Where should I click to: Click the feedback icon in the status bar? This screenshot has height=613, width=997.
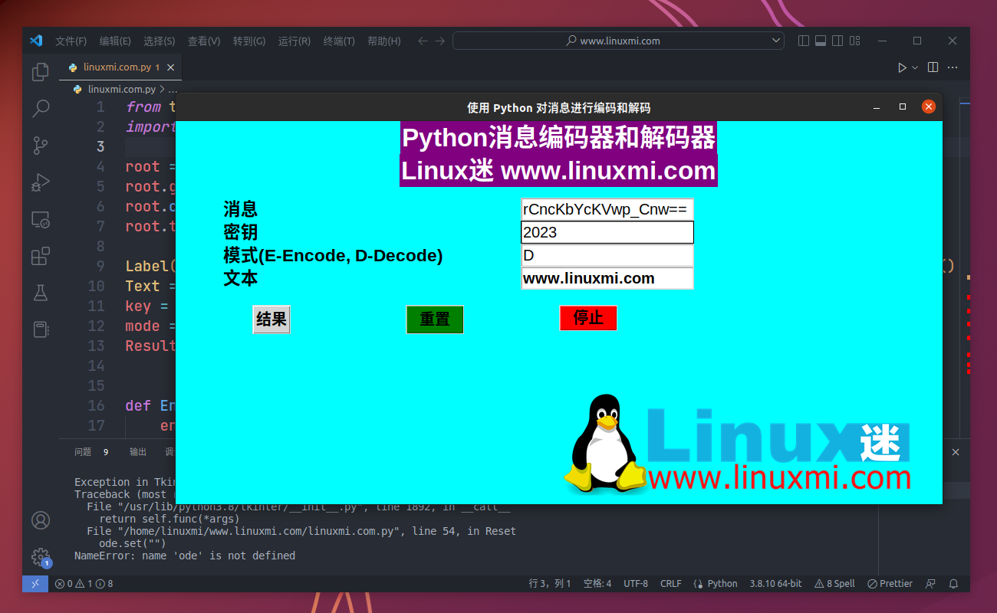[x=930, y=583]
